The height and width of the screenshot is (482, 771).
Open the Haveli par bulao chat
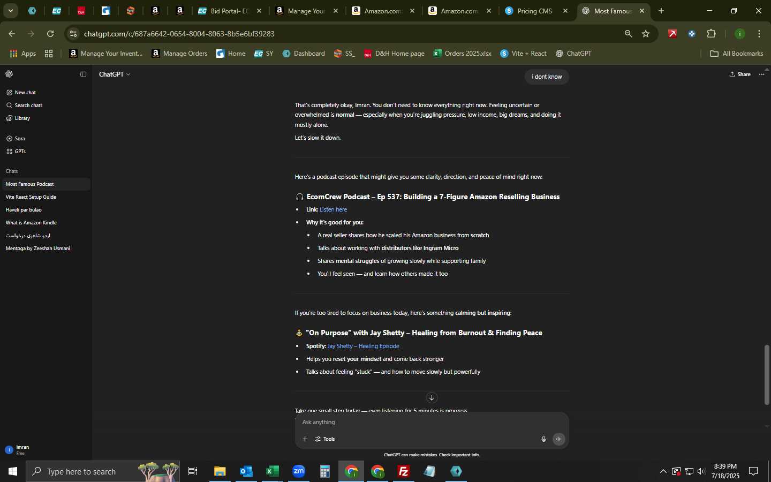pyautogui.click(x=46, y=210)
